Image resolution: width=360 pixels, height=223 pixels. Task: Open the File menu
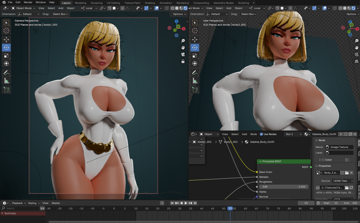[x=10, y=3]
